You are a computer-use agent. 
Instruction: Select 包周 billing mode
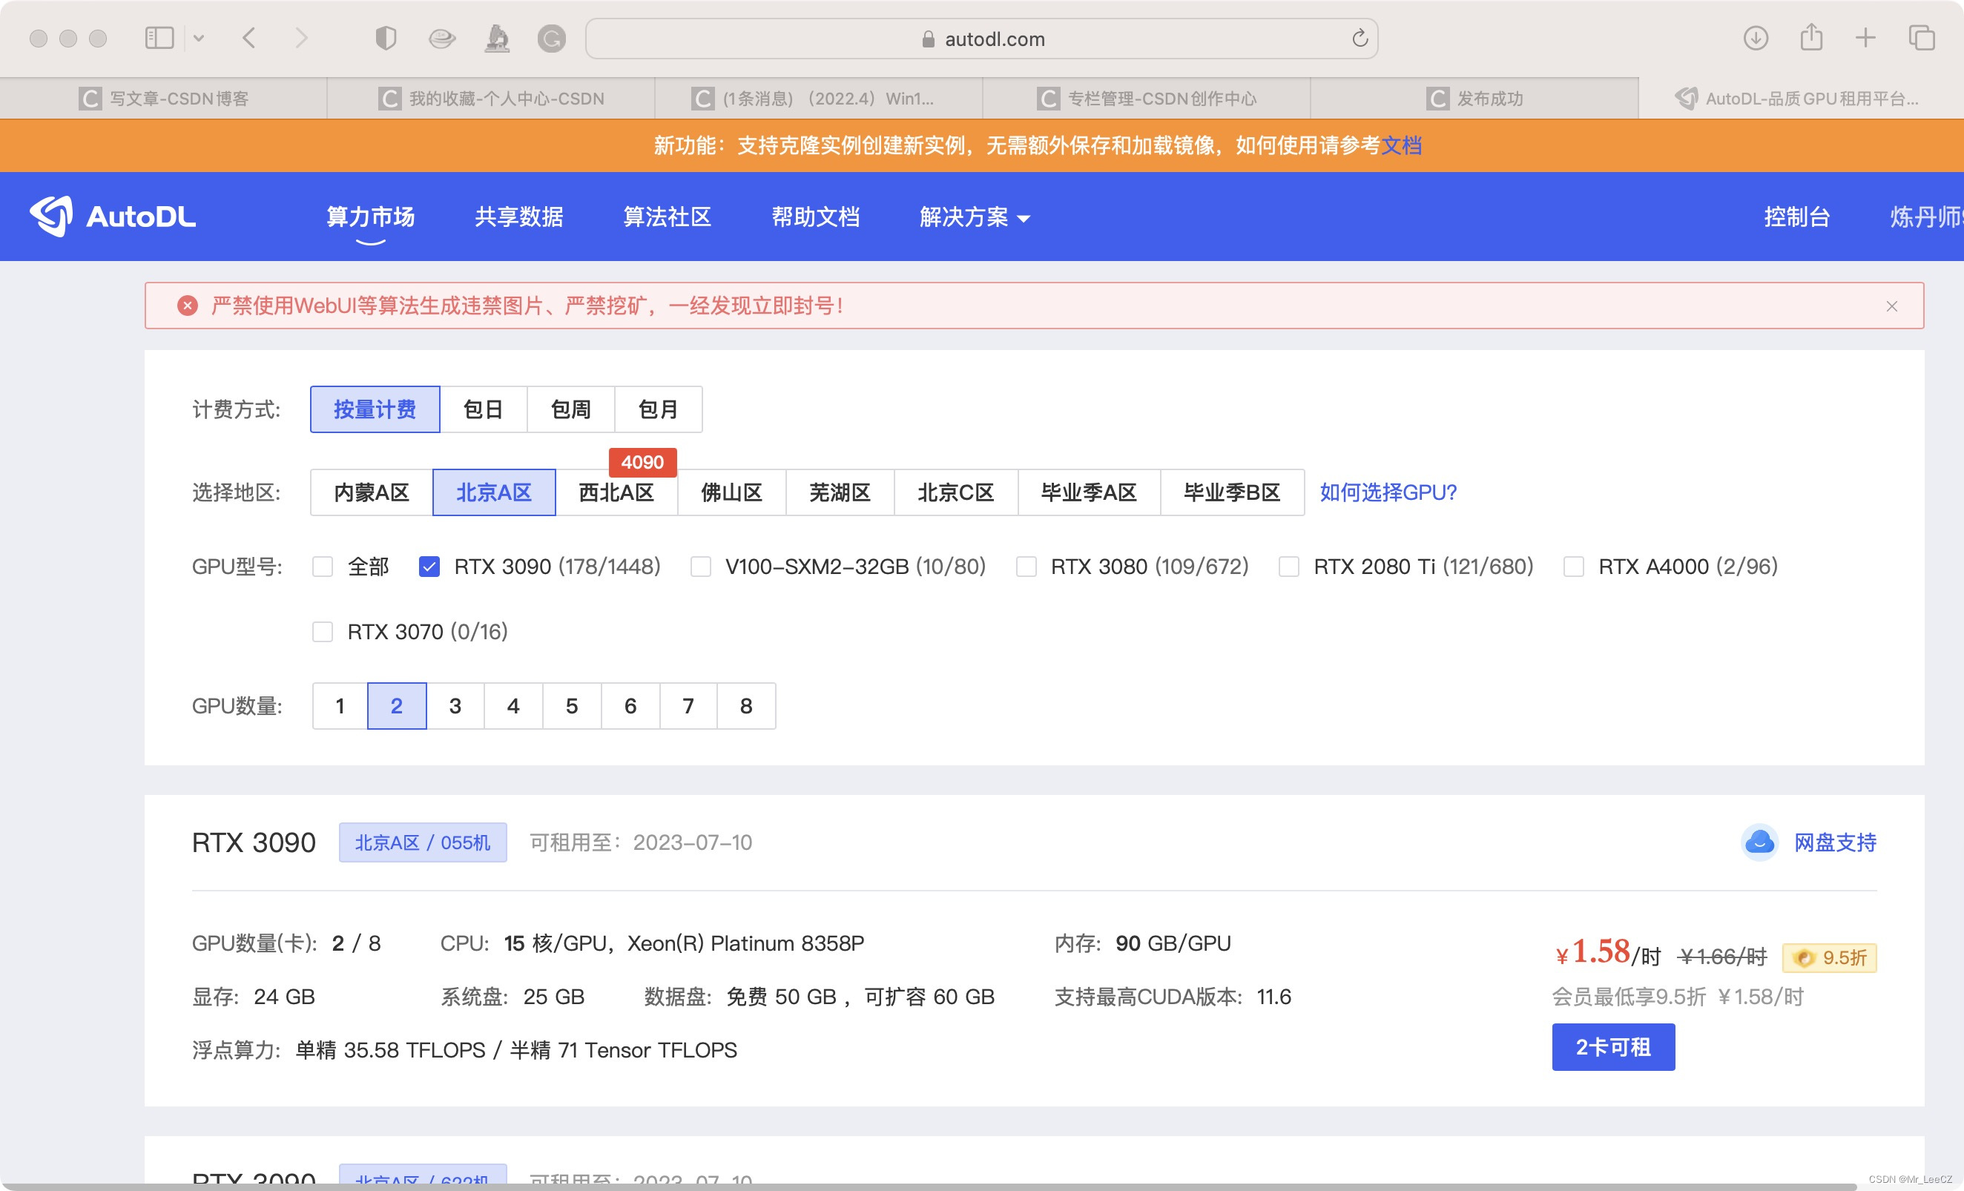(x=570, y=409)
